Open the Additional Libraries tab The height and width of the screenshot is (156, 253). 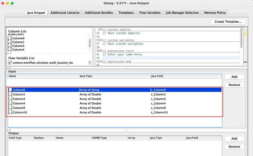(65, 12)
